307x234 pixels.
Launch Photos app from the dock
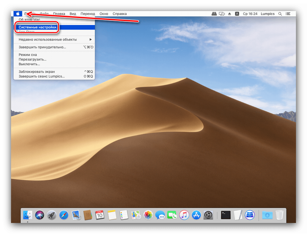point(148,215)
